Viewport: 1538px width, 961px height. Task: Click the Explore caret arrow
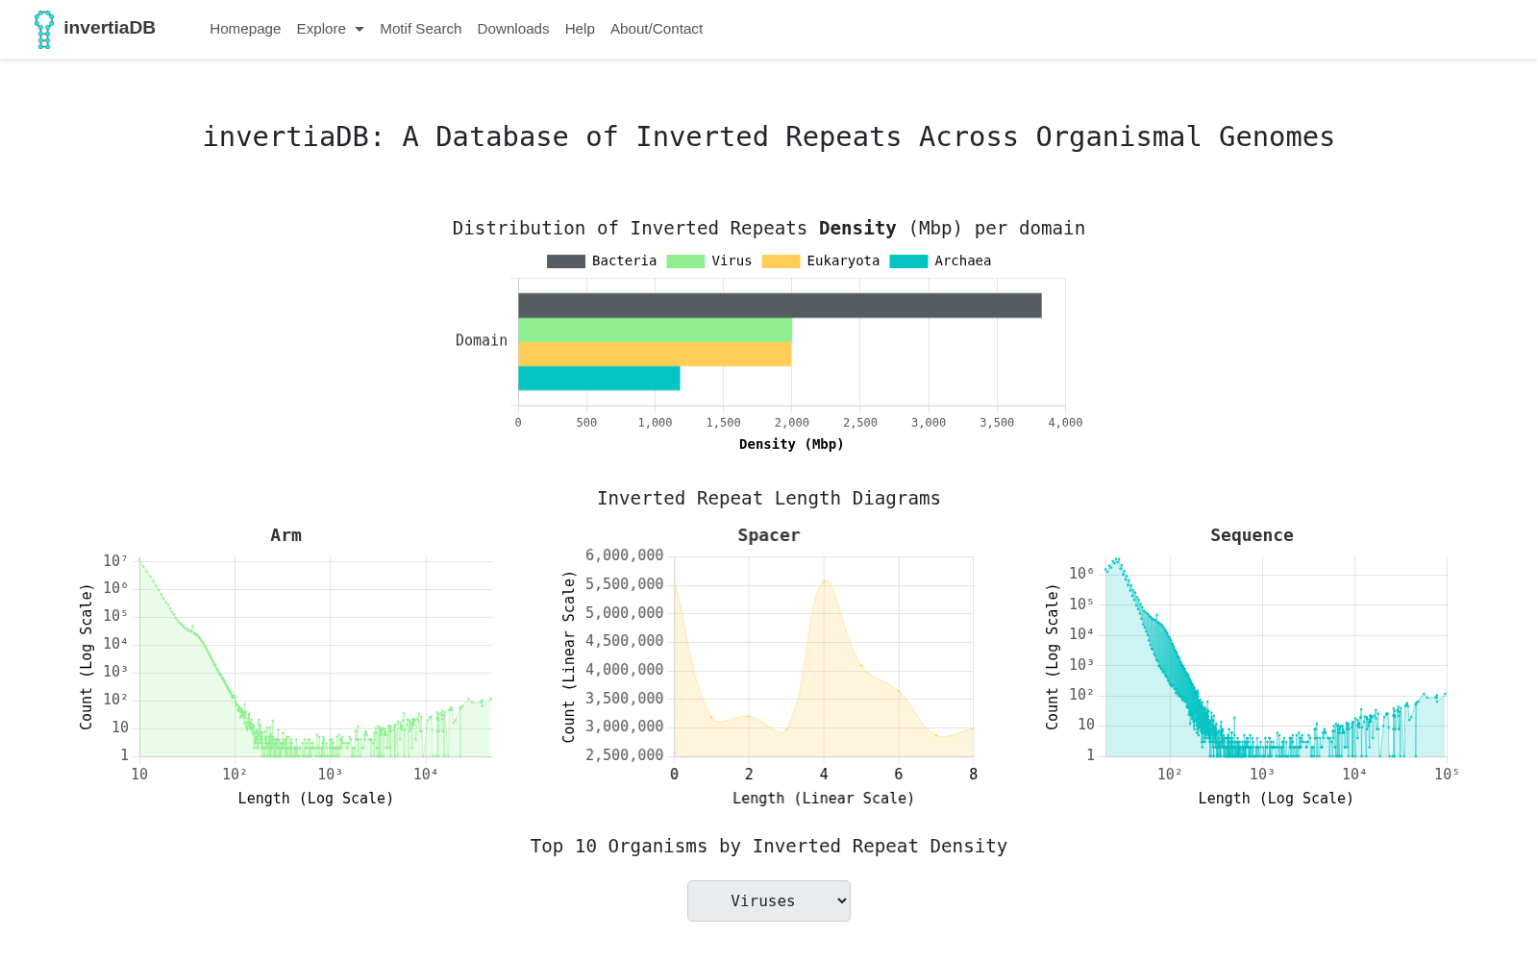[x=360, y=30]
